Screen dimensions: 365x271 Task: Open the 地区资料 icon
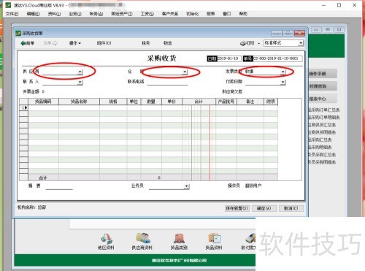107,238
